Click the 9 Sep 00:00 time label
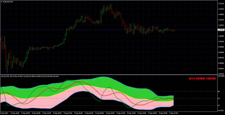 pyautogui.click(x=57, y=113)
